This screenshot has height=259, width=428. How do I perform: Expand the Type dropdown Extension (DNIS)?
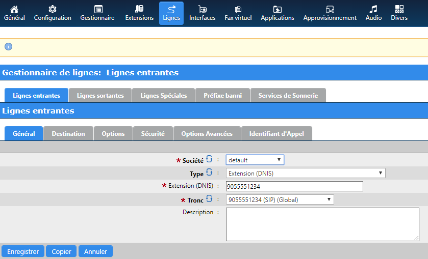[x=305, y=174]
